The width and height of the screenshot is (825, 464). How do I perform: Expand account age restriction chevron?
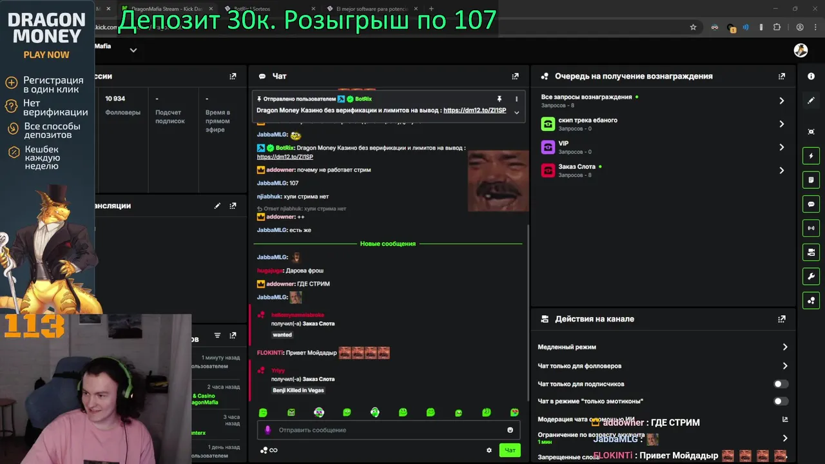click(785, 438)
